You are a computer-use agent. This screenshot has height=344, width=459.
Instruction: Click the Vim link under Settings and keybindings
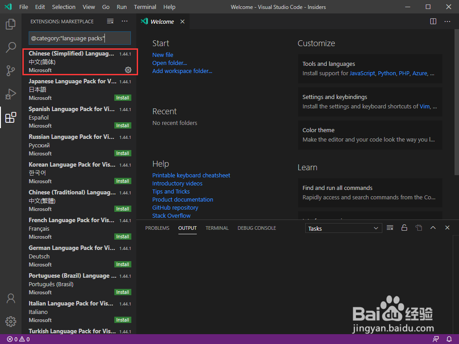coord(425,107)
